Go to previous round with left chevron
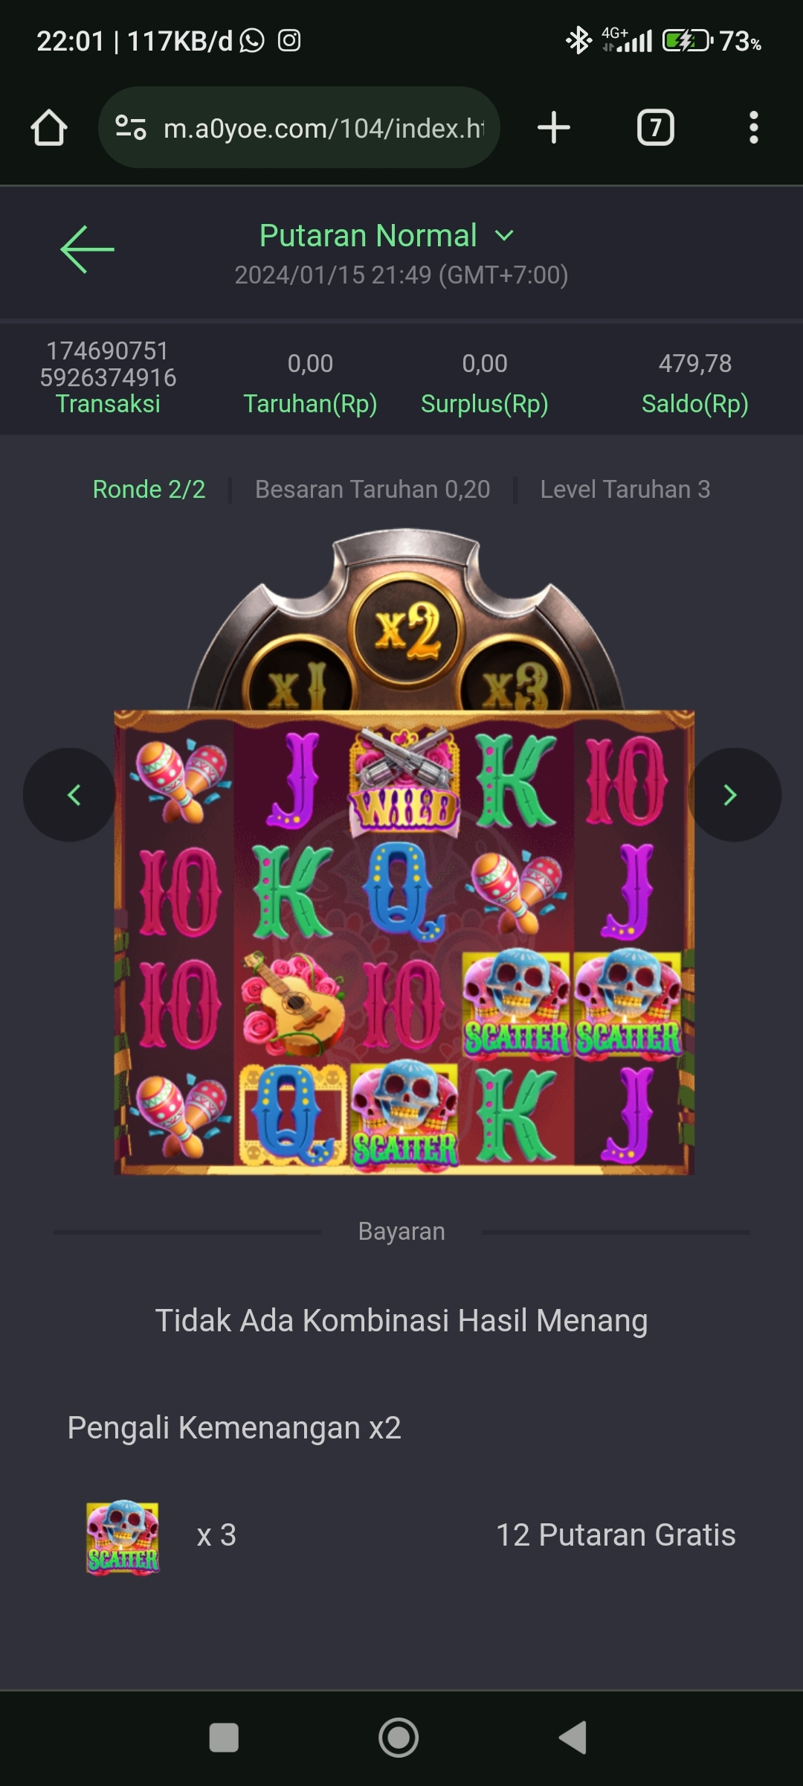Viewport: 803px width, 1786px height. coord(71,795)
